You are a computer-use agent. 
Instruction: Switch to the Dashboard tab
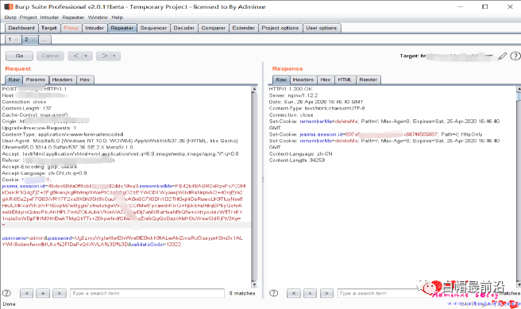[x=21, y=28]
